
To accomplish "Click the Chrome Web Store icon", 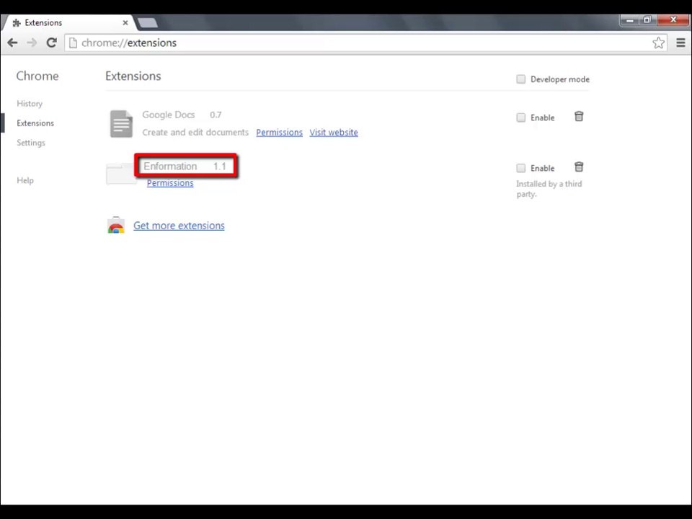I will pyautogui.click(x=116, y=225).
